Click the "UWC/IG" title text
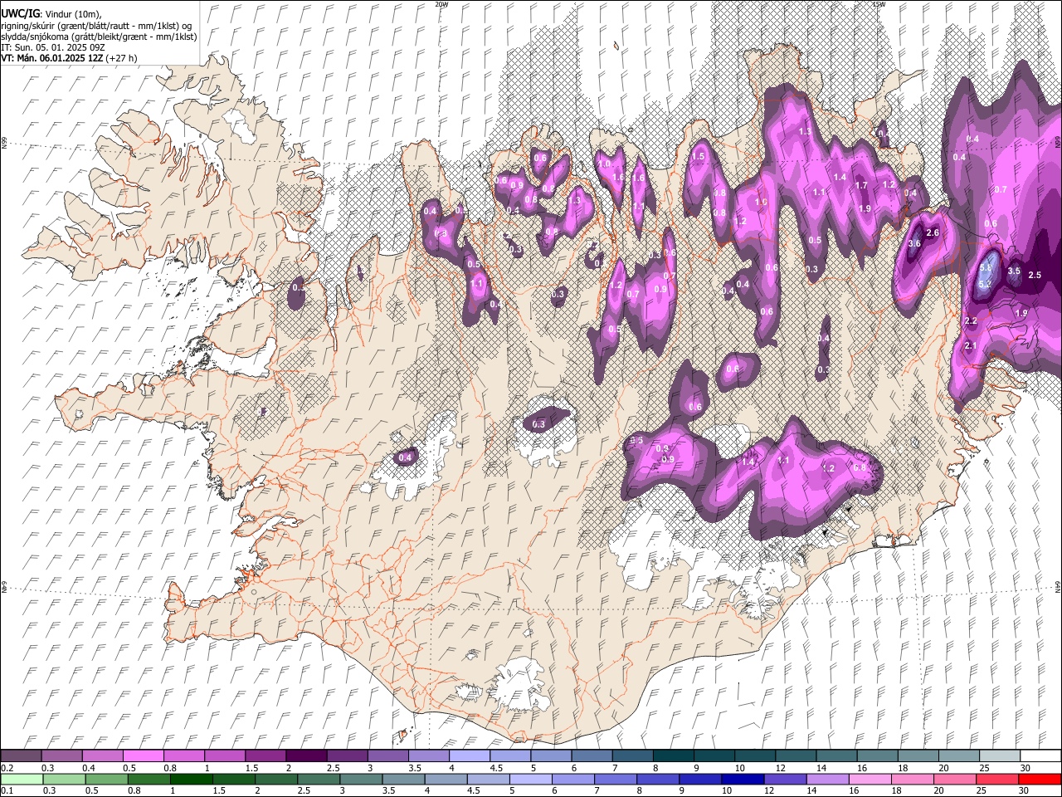1062x797 pixels. click(x=20, y=14)
